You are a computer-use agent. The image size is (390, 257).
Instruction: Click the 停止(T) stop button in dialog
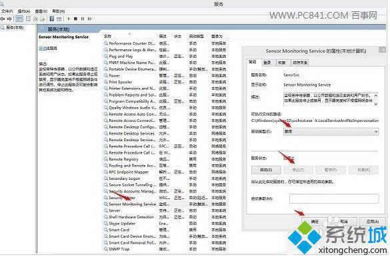tap(299, 170)
